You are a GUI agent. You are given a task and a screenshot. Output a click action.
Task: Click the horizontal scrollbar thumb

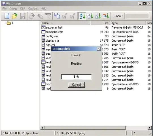pos(85,127)
